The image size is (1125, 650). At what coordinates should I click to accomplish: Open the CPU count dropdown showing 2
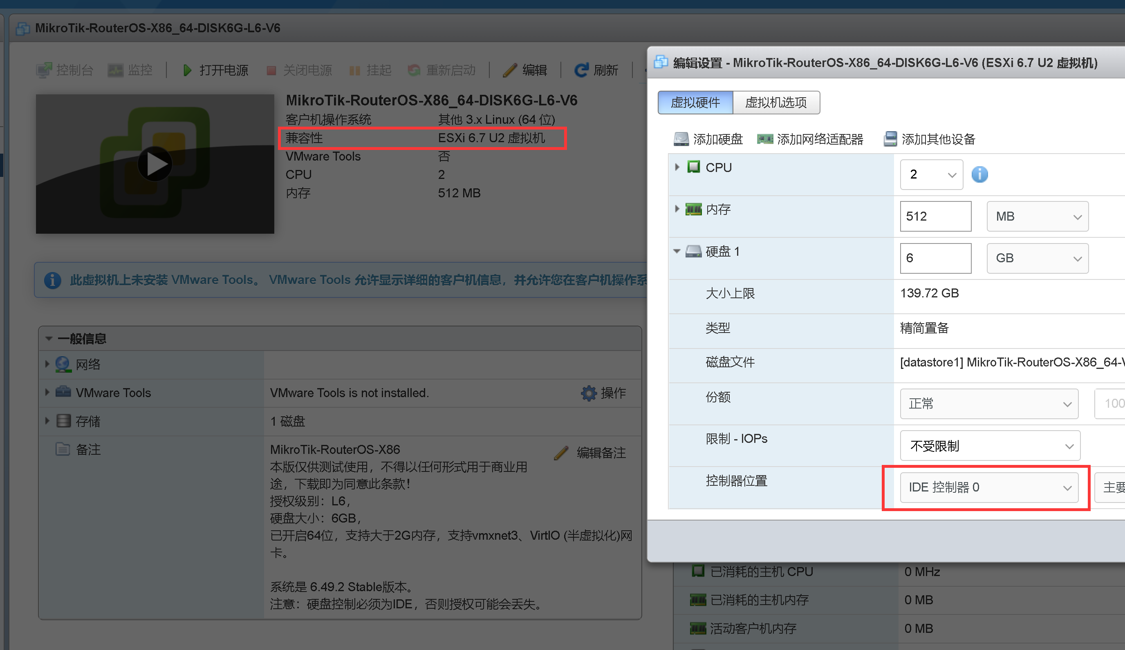click(x=931, y=174)
